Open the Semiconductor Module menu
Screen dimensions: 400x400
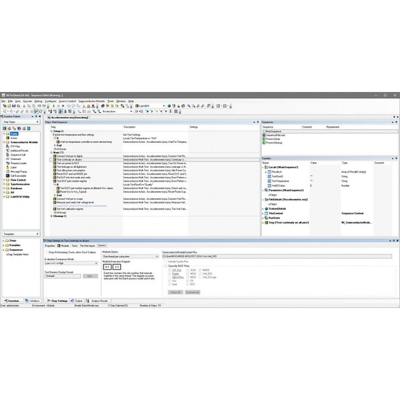(x=91, y=101)
